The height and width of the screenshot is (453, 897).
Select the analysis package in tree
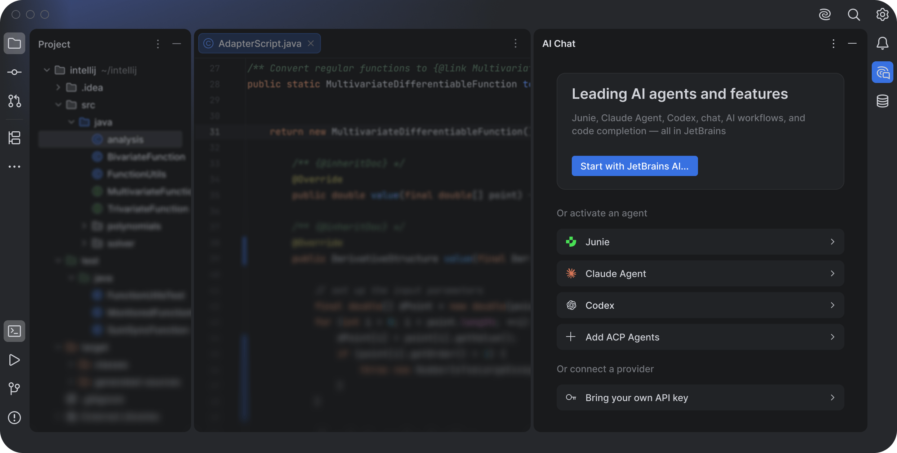tap(110, 139)
